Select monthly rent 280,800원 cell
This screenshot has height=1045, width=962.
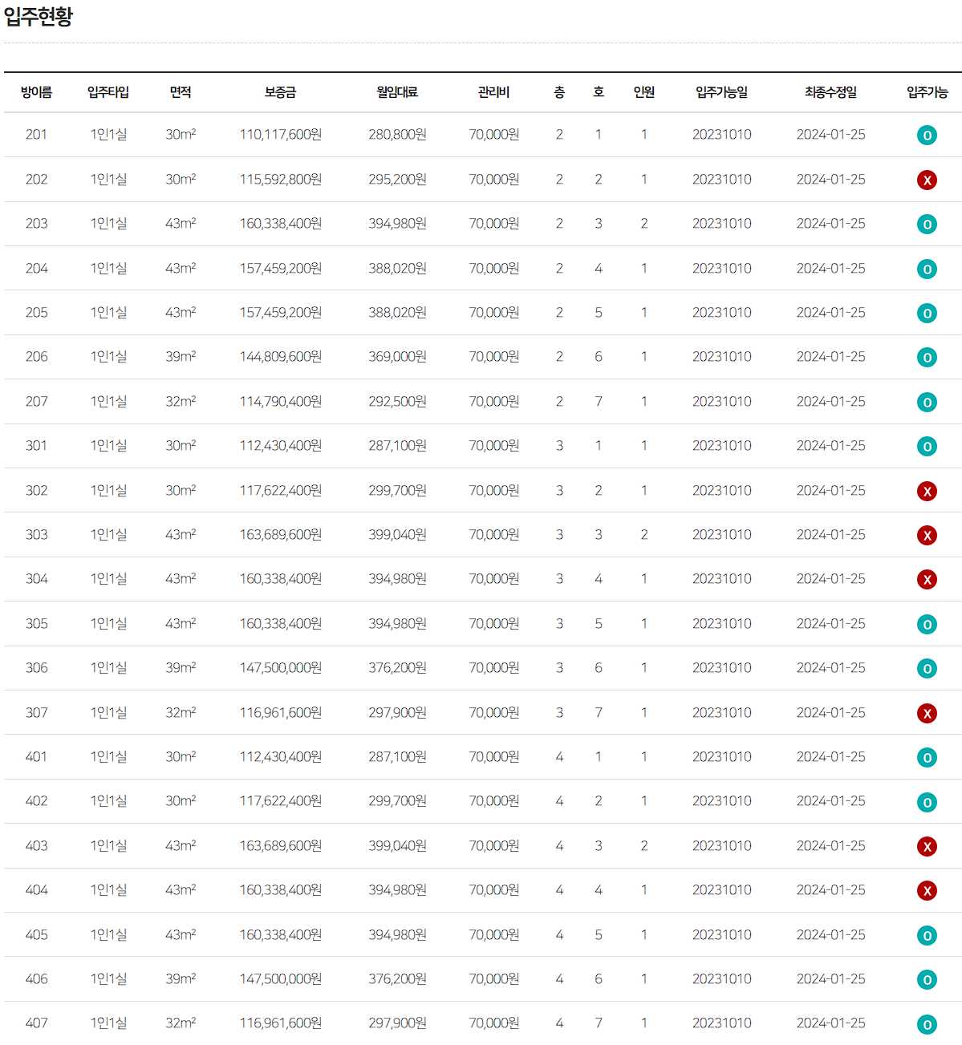pos(397,135)
